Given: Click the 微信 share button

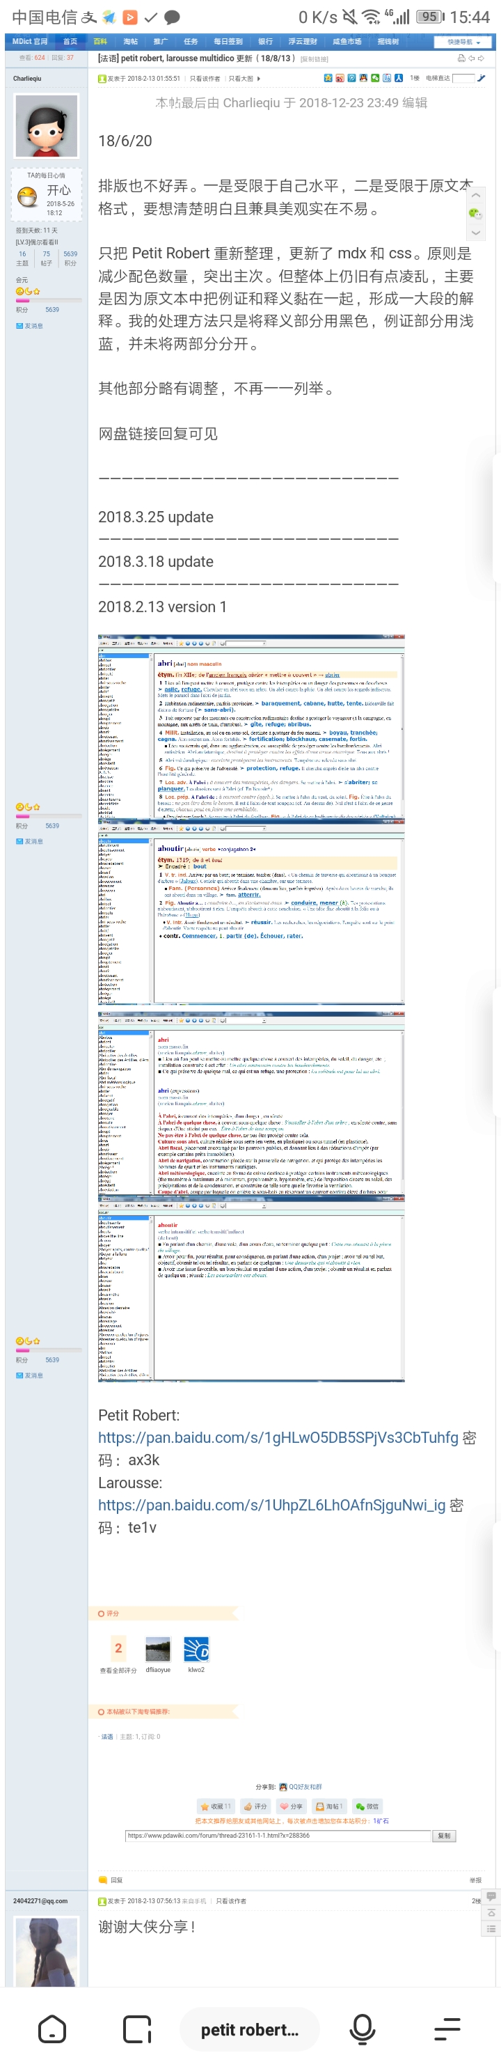Looking at the screenshot, I should (367, 1806).
